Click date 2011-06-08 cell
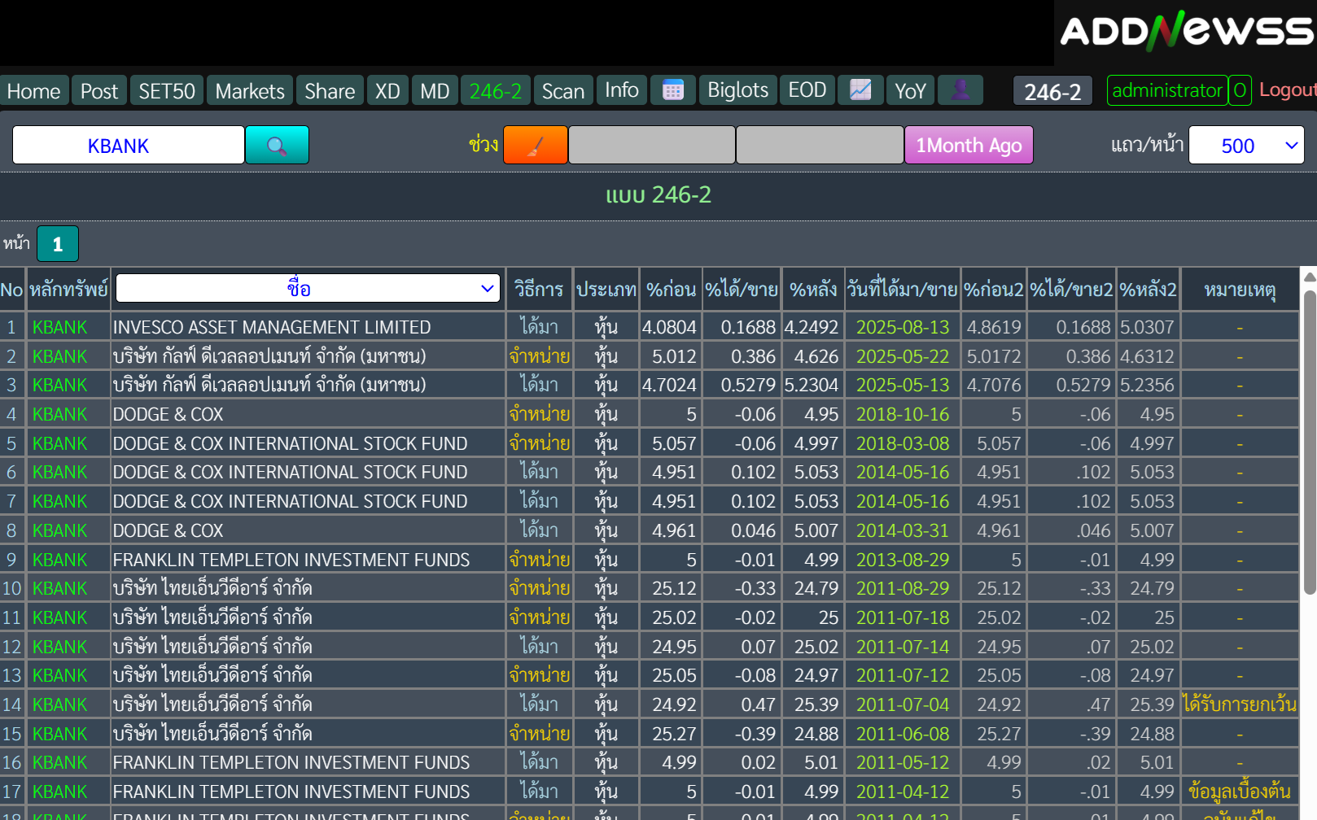 click(903, 734)
